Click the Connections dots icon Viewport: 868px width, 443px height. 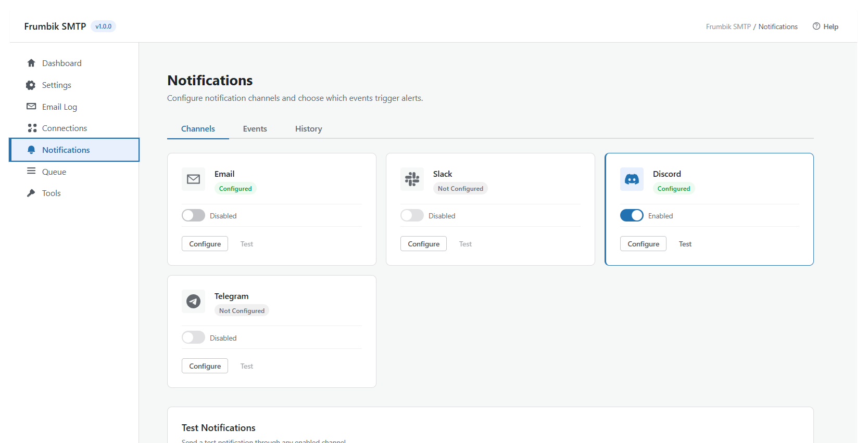32,128
